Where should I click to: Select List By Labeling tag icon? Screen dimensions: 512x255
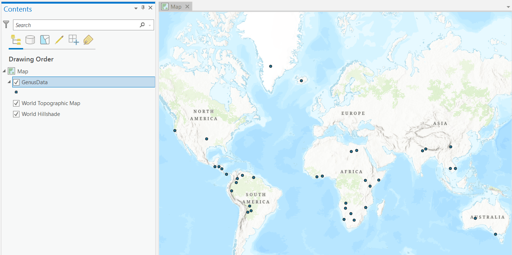click(88, 40)
